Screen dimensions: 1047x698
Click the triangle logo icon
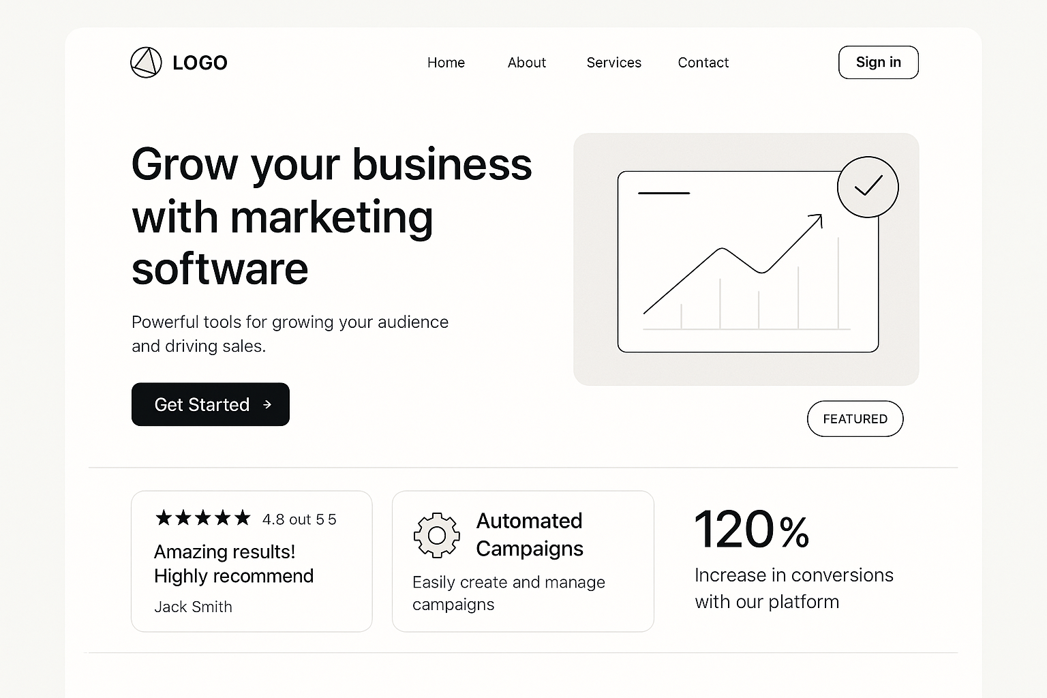tap(146, 63)
